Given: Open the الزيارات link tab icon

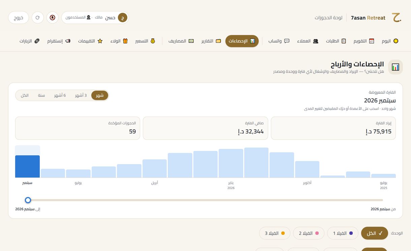Looking at the screenshot, I should point(37,41).
